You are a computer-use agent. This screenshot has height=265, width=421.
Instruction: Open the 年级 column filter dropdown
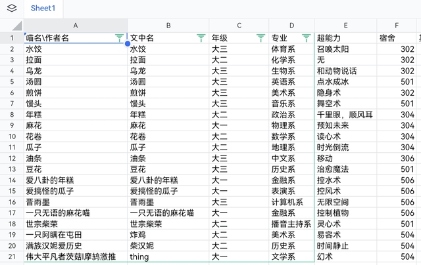coord(260,38)
